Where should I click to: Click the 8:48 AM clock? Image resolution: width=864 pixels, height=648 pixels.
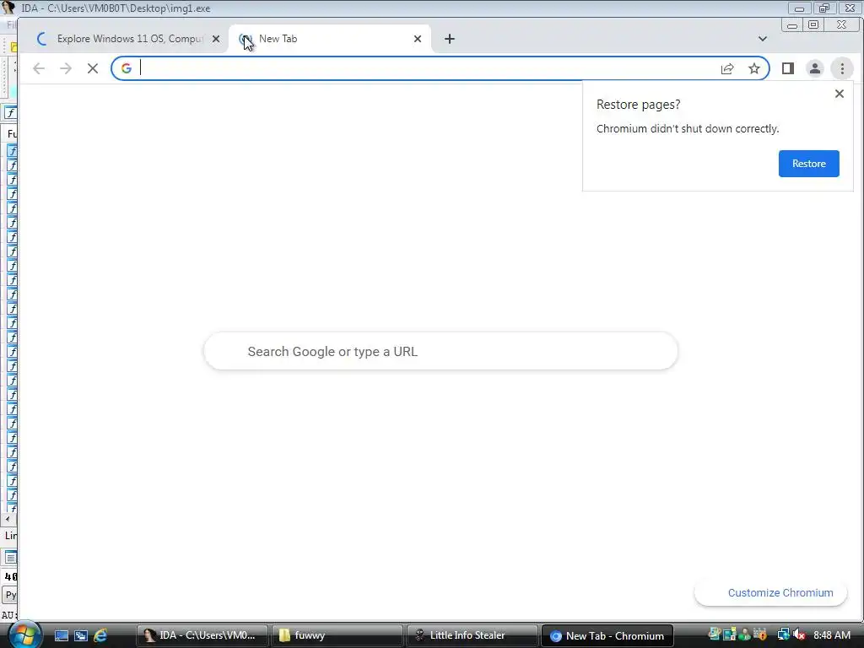832,635
